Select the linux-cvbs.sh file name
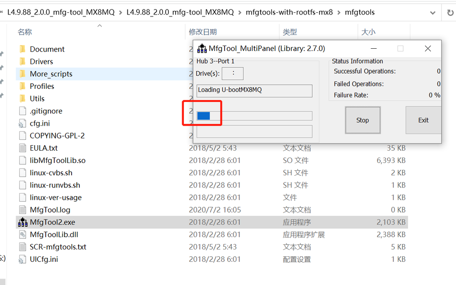Screen dimensions: 456x285 coord(51,173)
